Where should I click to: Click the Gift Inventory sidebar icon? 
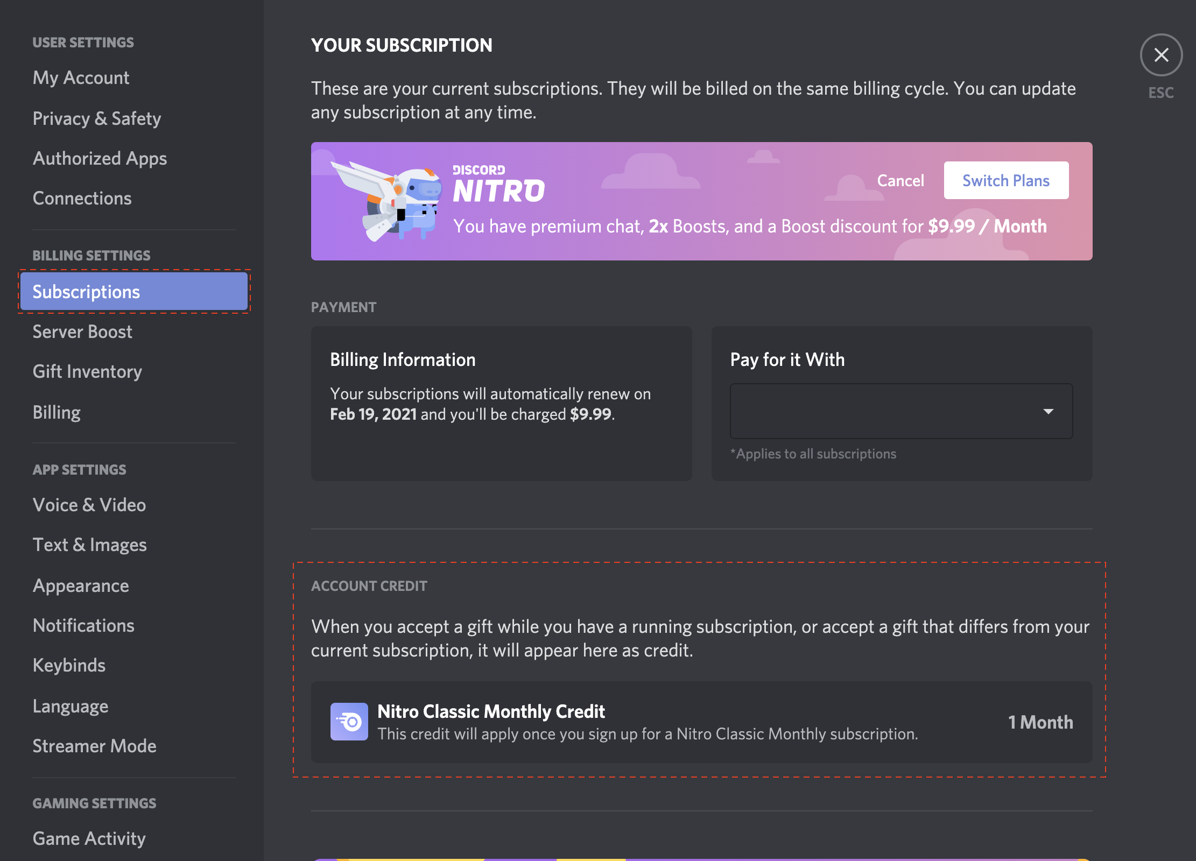point(87,371)
